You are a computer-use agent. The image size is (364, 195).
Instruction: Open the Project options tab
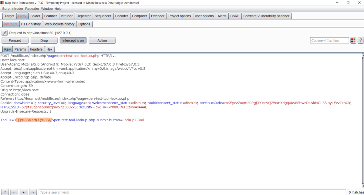[180, 16]
